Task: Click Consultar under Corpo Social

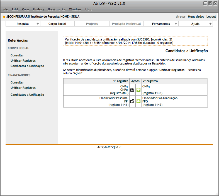Action: point(17,55)
